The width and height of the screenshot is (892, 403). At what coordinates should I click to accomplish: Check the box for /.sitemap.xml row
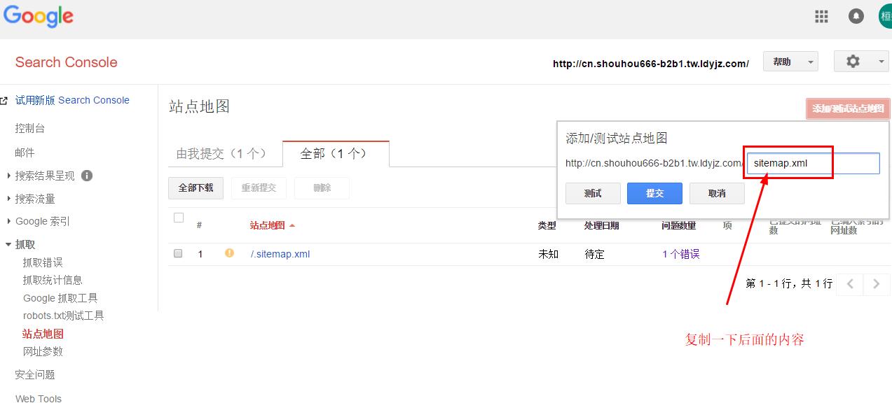[x=178, y=254]
